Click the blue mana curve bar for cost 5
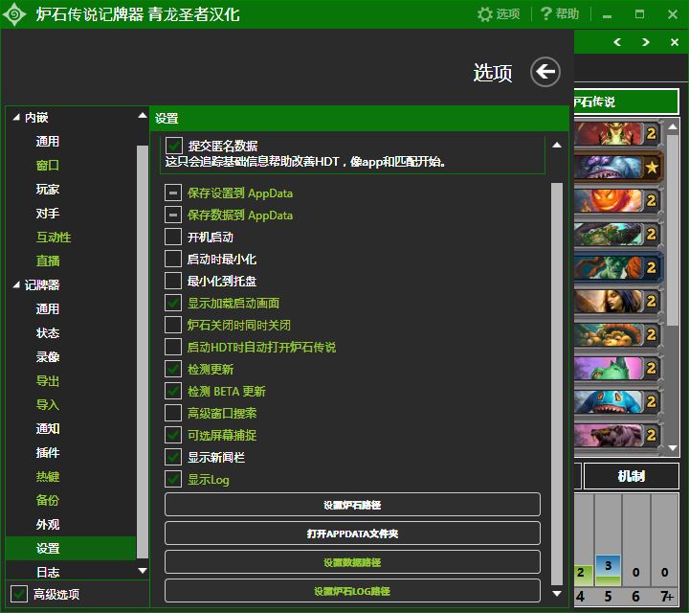Viewport: 689px width, 613px height. coord(608,570)
